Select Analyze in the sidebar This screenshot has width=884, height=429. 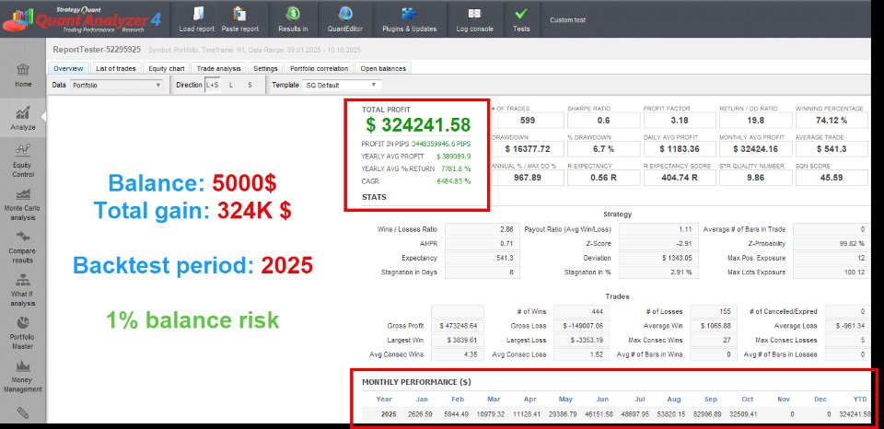coord(23,119)
